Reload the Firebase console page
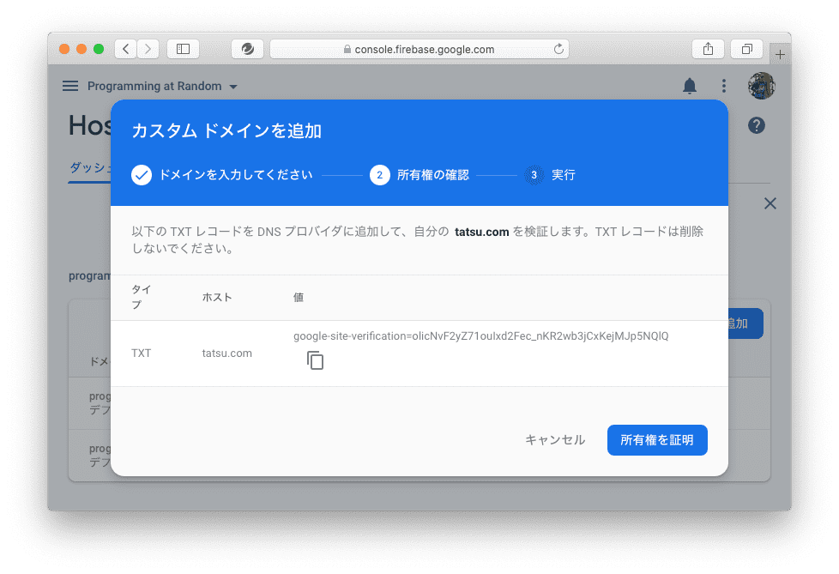 558,49
